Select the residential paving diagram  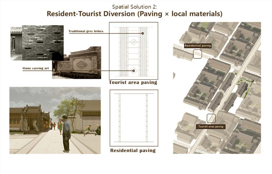[x=133, y=118]
